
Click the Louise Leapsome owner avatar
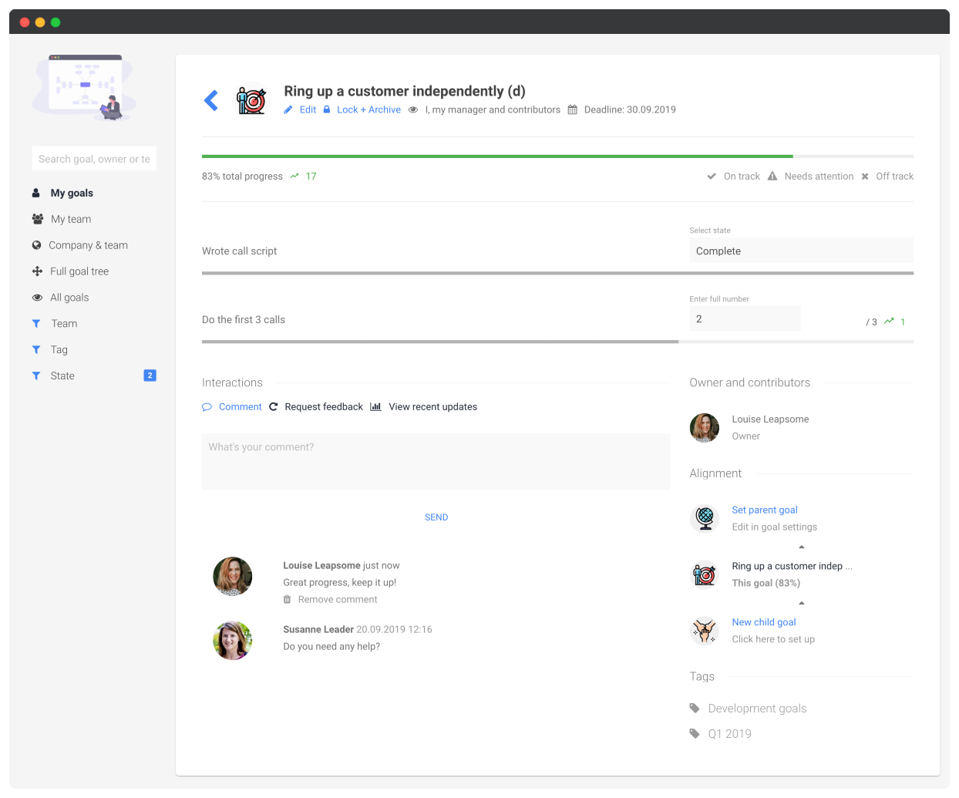(x=705, y=428)
